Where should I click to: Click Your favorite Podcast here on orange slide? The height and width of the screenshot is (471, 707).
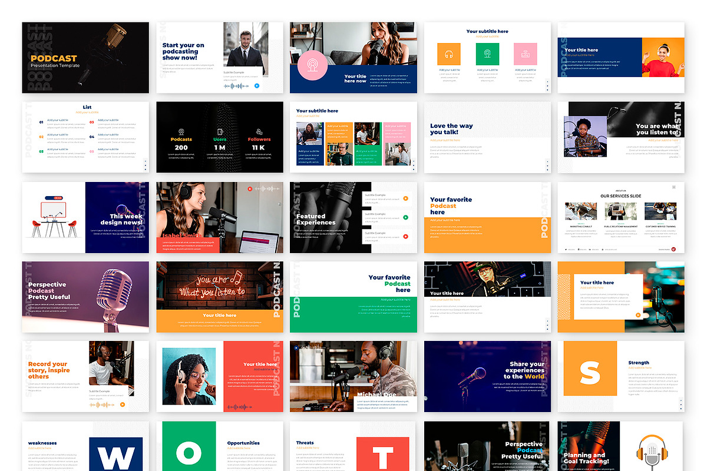(451, 206)
